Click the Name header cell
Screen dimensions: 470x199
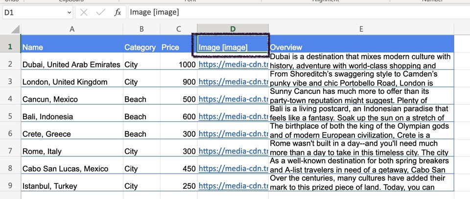[72, 44]
